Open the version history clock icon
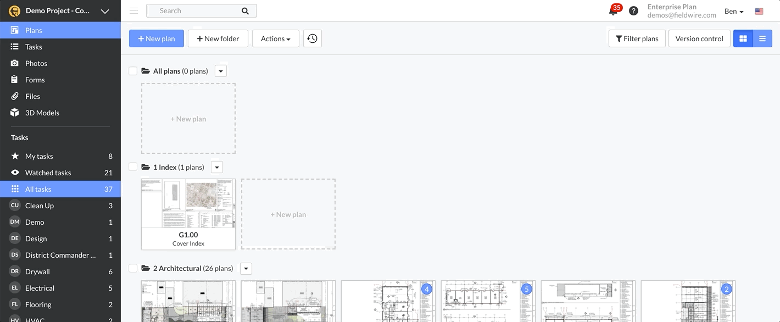This screenshot has height=322, width=780. [312, 38]
